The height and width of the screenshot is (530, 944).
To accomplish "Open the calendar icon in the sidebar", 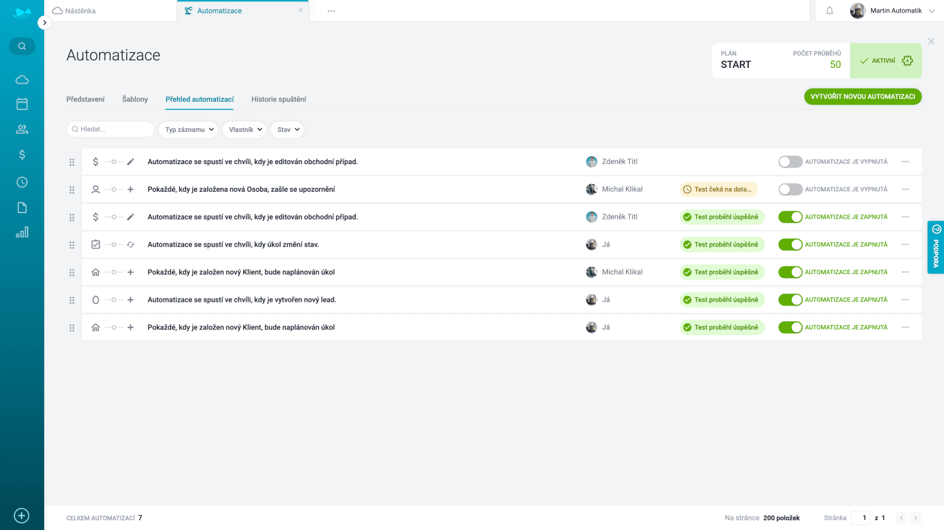I will (x=22, y=104).
